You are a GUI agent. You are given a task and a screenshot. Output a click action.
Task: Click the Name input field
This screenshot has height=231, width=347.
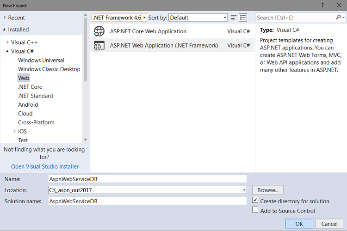[148, 179]
